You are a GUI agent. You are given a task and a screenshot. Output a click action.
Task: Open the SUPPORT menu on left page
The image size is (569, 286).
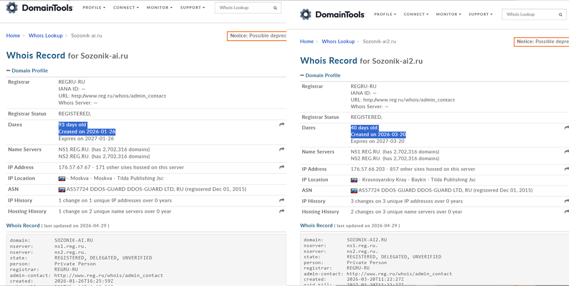click(x=193, y=8)
